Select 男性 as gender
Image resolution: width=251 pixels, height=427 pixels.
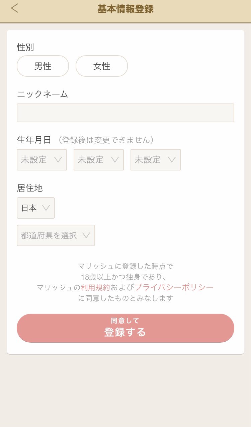coord(43,66)
